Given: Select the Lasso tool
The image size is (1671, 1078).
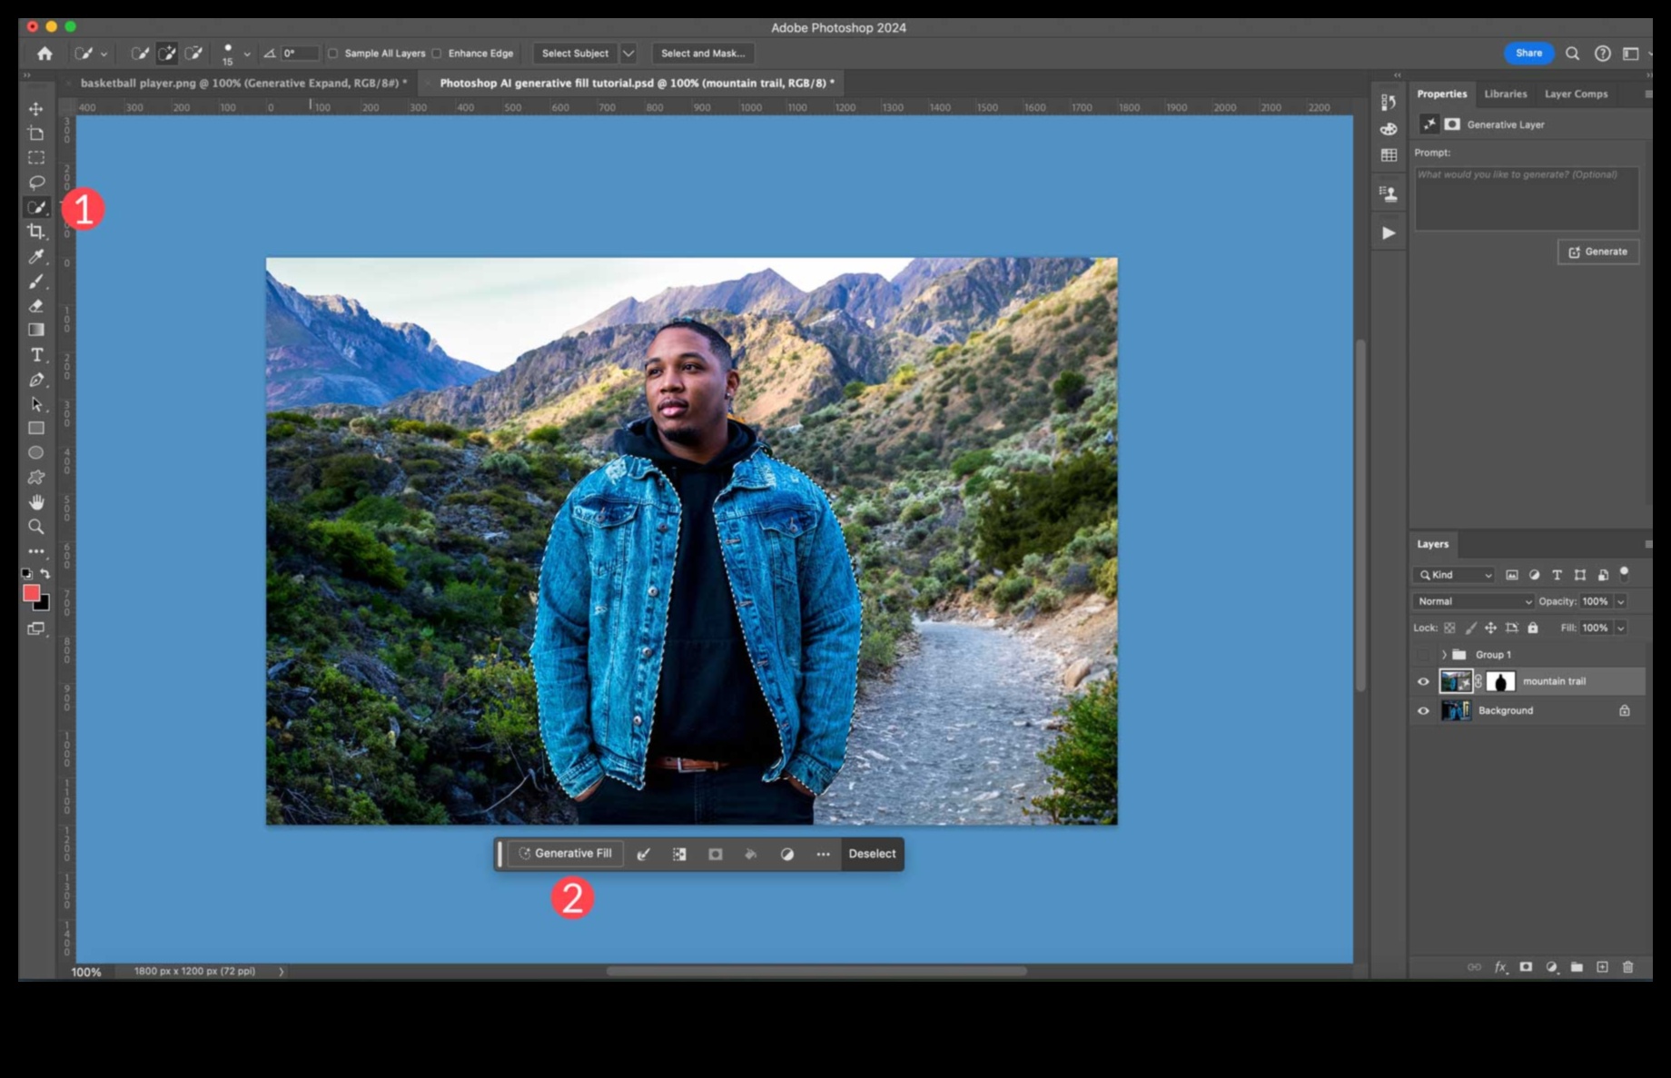Looking at the screenshot, I should point(36,182).
